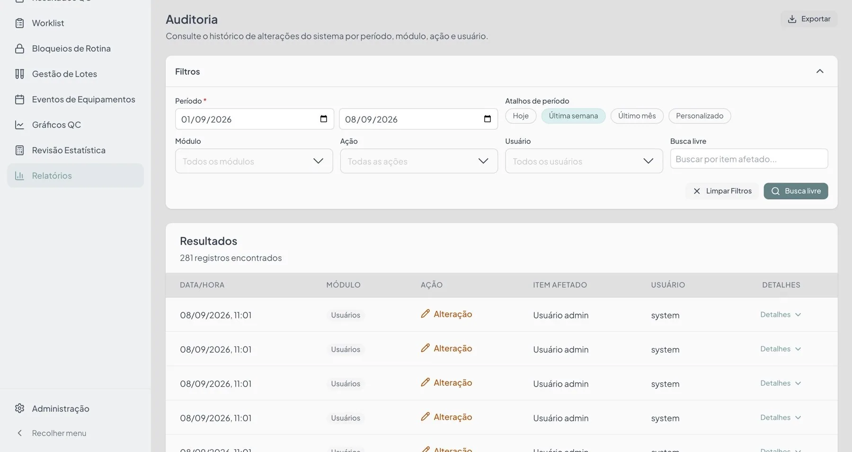The width and height of the screenshot is (852, 452).
Task: Select the Hoje period shortcut
Action: point(521,116)
